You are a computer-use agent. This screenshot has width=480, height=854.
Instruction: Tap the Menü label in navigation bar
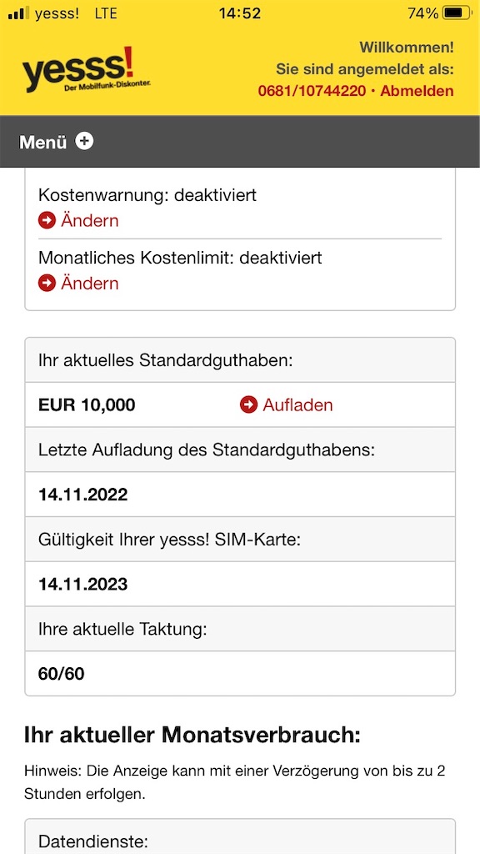point(43,142)
